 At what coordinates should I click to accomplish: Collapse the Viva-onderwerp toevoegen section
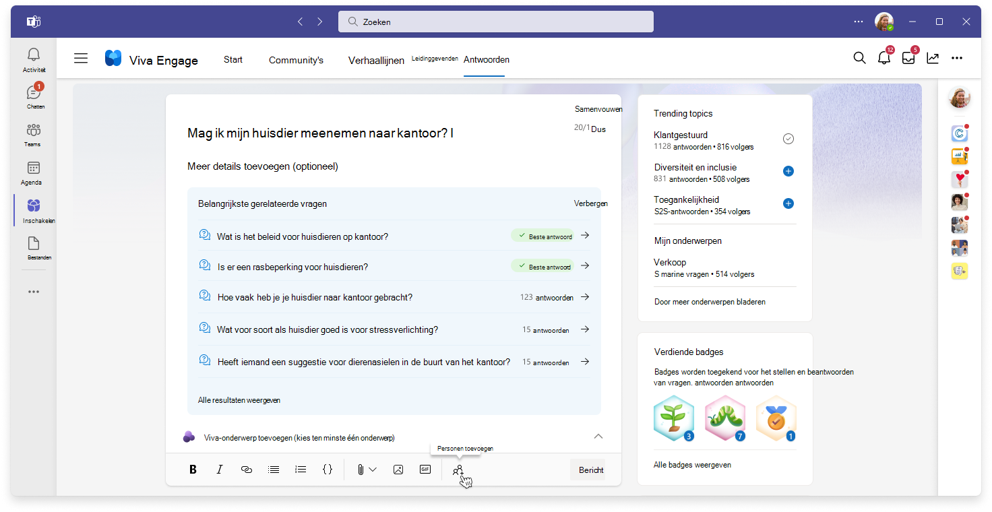[598, 437]
